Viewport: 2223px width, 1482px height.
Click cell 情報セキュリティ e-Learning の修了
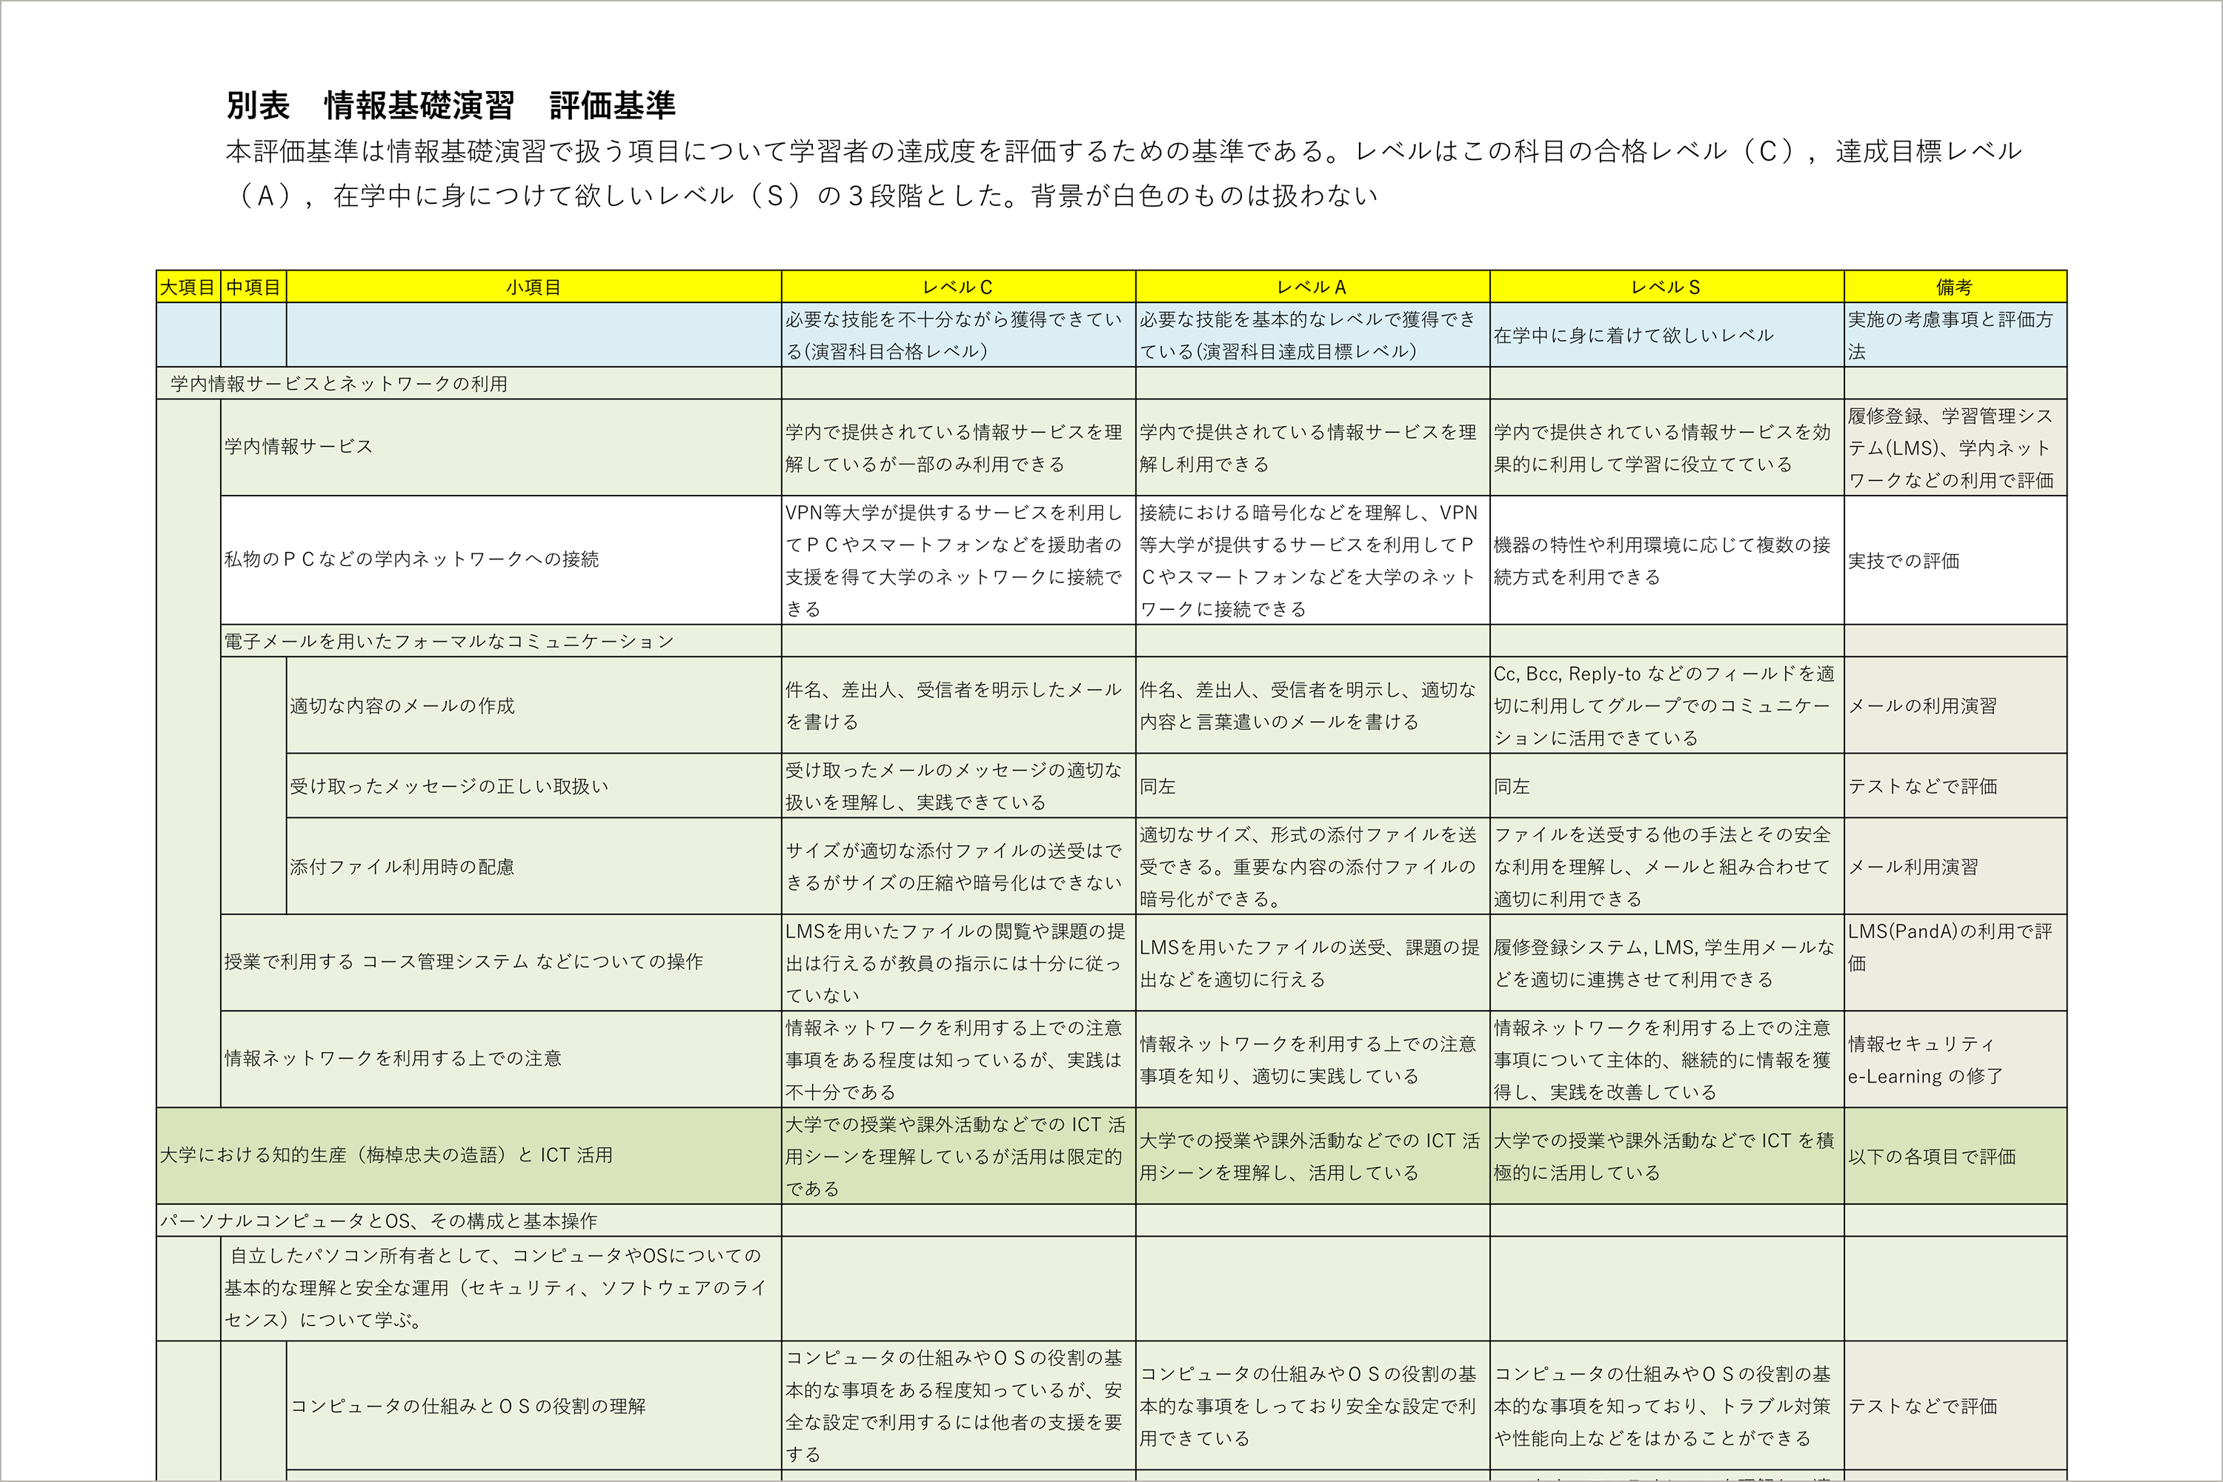(x=1955, y=1059)
